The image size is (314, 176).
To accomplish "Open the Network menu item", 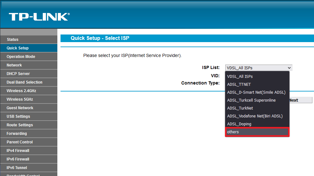I will 29,65.
